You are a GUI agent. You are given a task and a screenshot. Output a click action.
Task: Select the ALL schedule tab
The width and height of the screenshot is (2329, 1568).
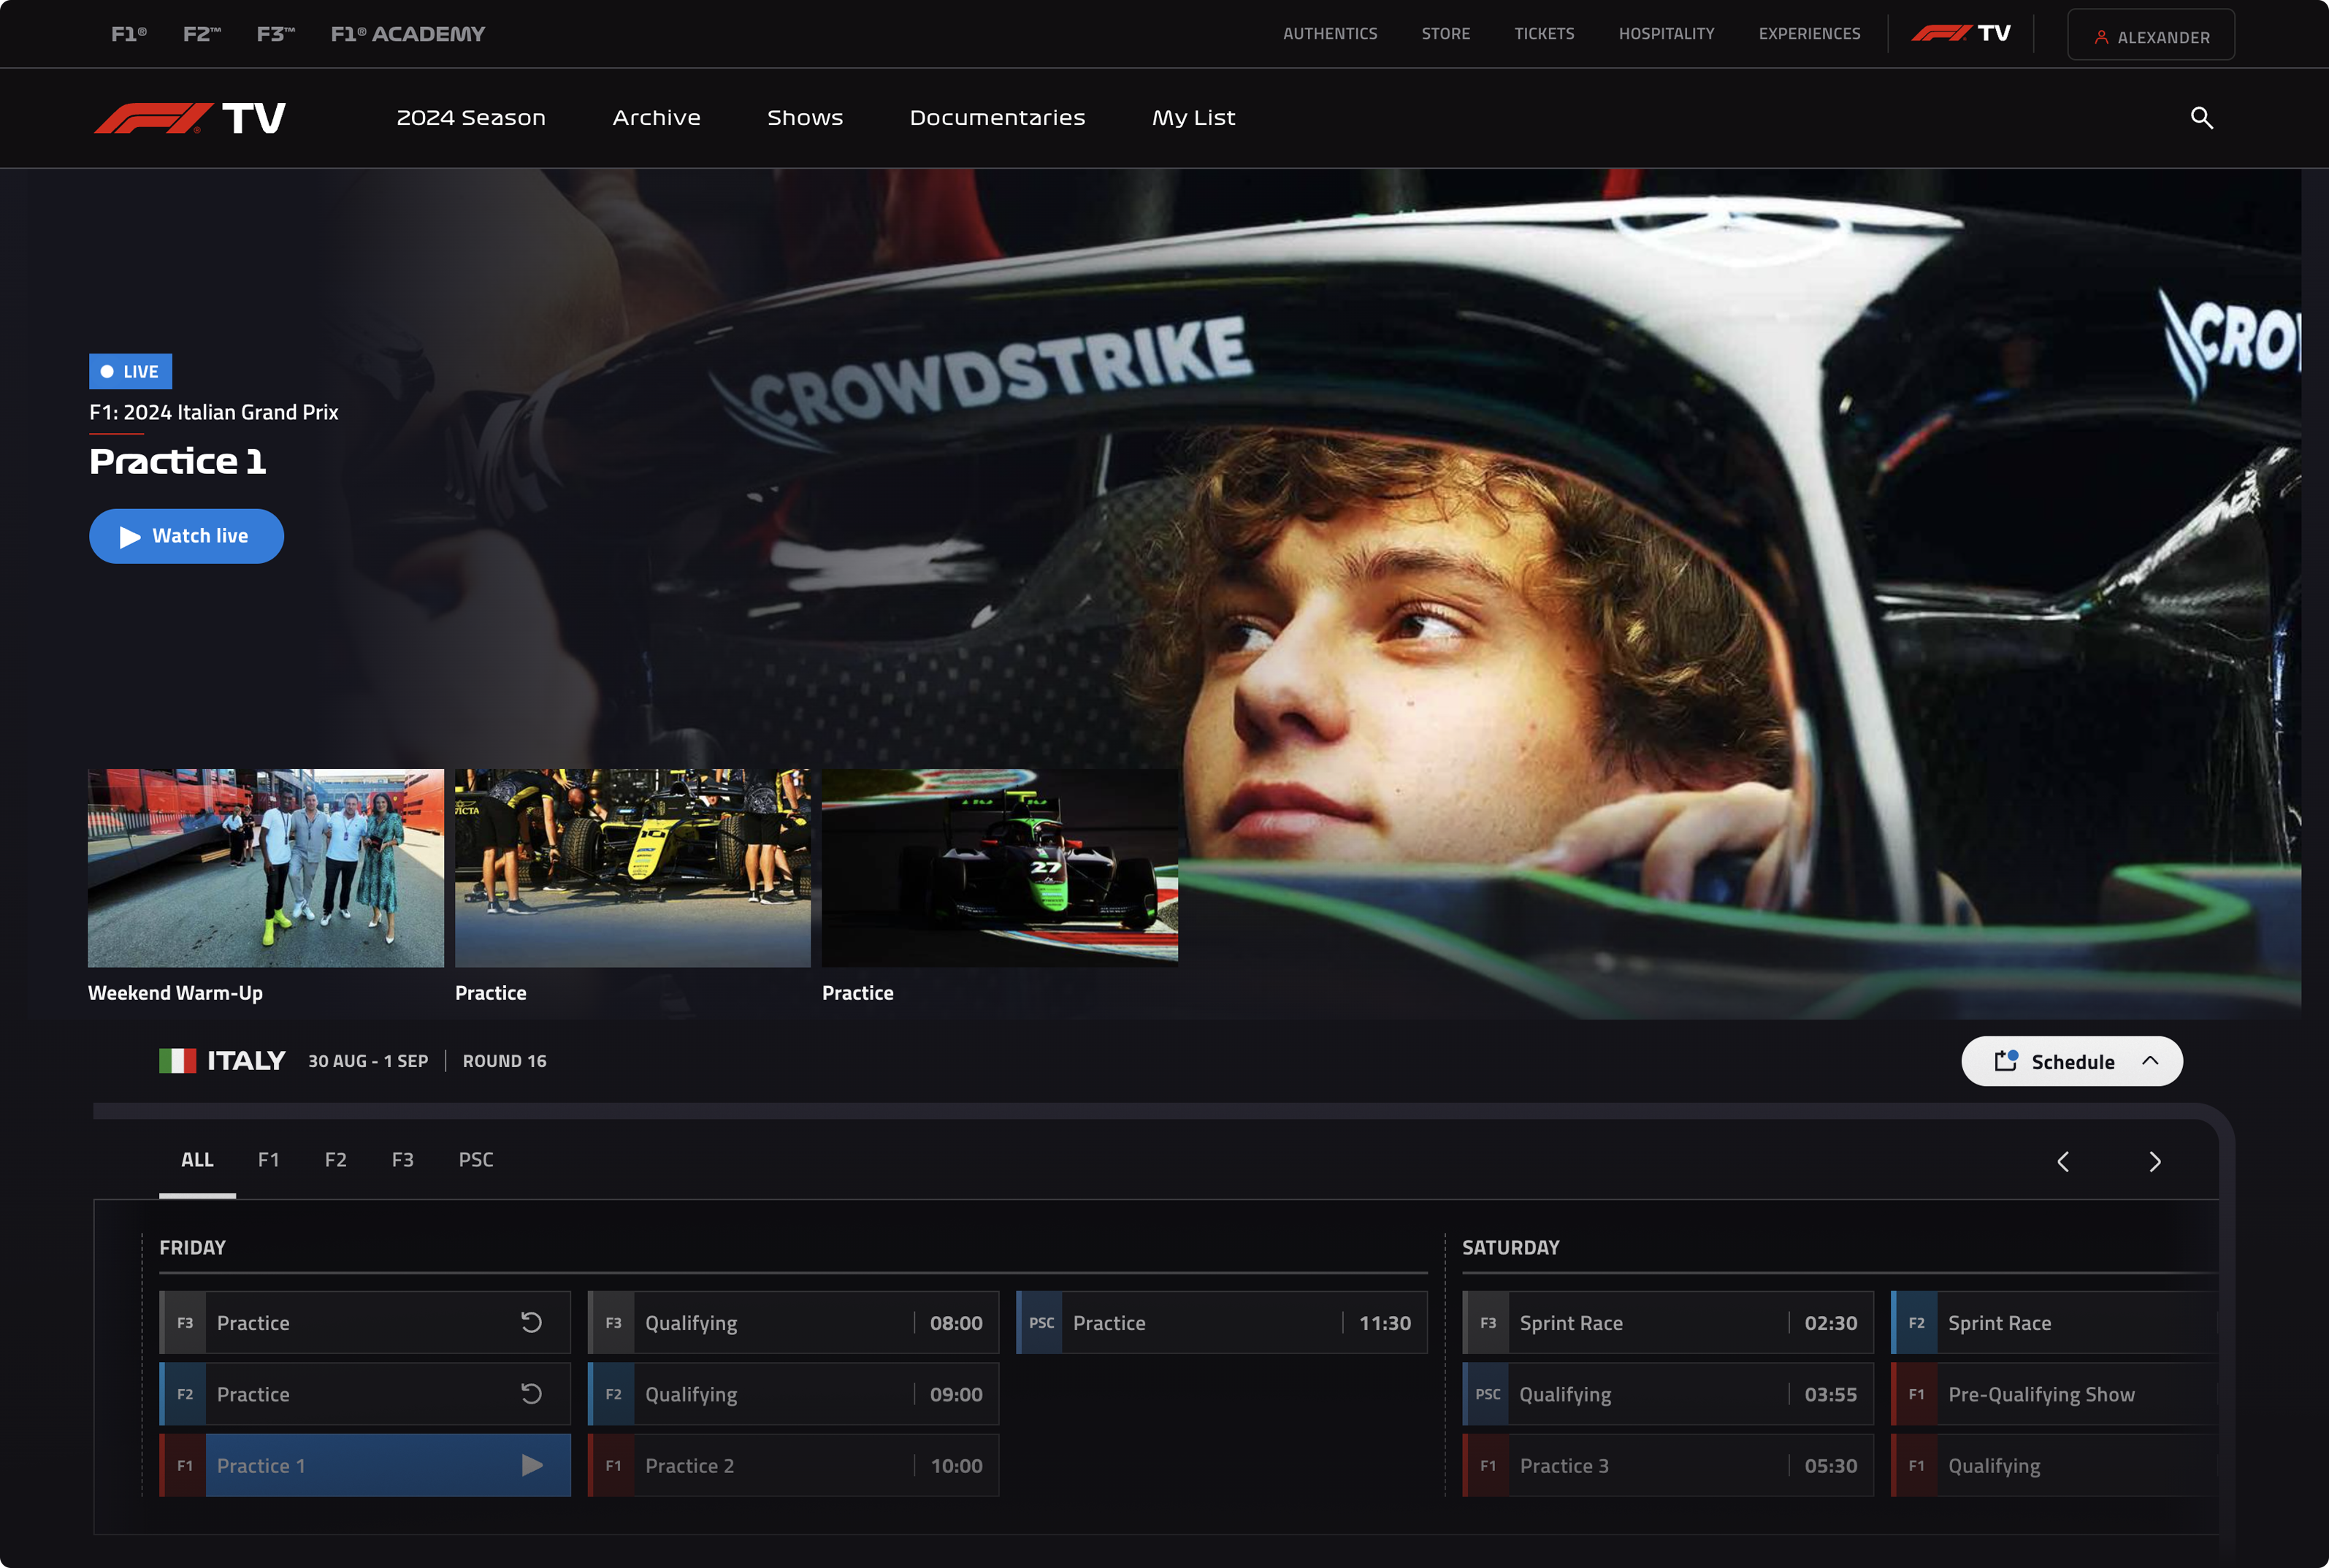click(197, 1160)
